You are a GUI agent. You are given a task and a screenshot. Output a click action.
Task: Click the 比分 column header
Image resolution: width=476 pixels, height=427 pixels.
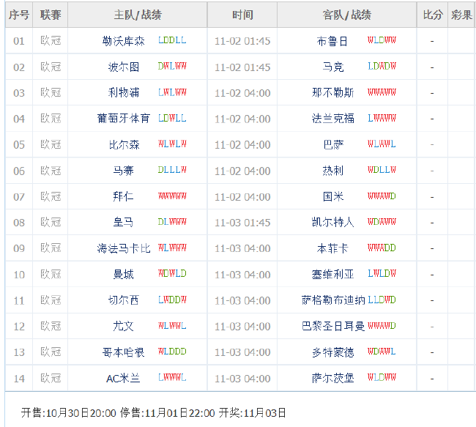[432, 15]
